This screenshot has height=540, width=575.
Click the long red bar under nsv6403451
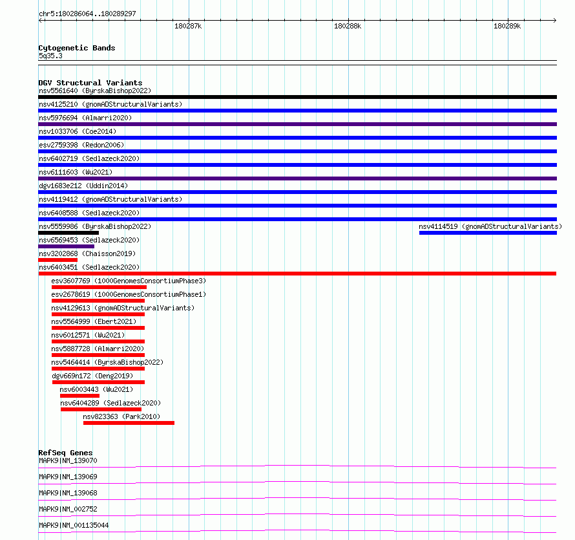pos(297,274)
